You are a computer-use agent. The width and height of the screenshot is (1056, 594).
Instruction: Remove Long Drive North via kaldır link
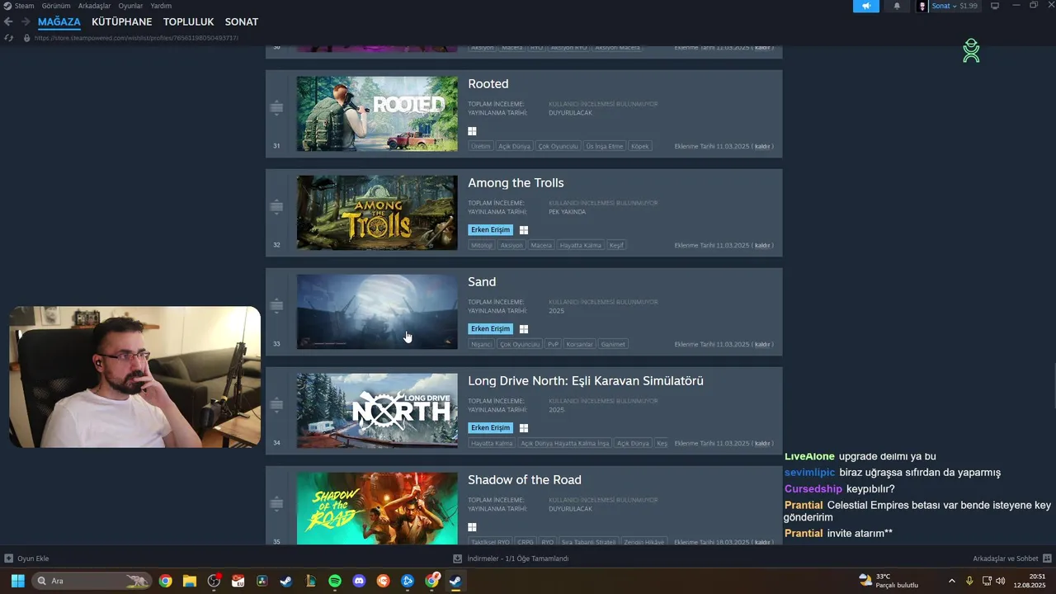point(762,443)
